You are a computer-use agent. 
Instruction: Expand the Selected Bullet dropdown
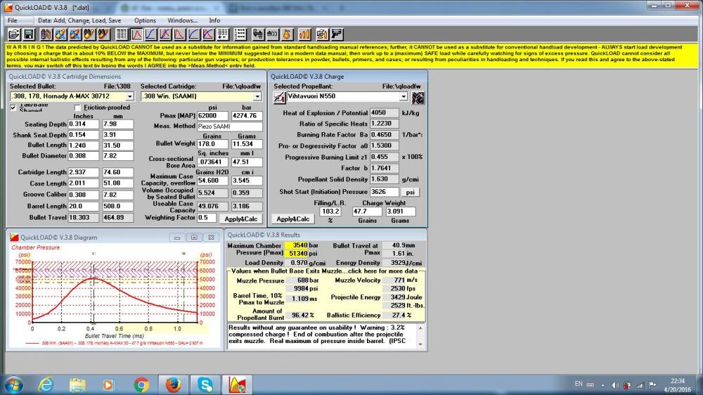coord(129,96)
